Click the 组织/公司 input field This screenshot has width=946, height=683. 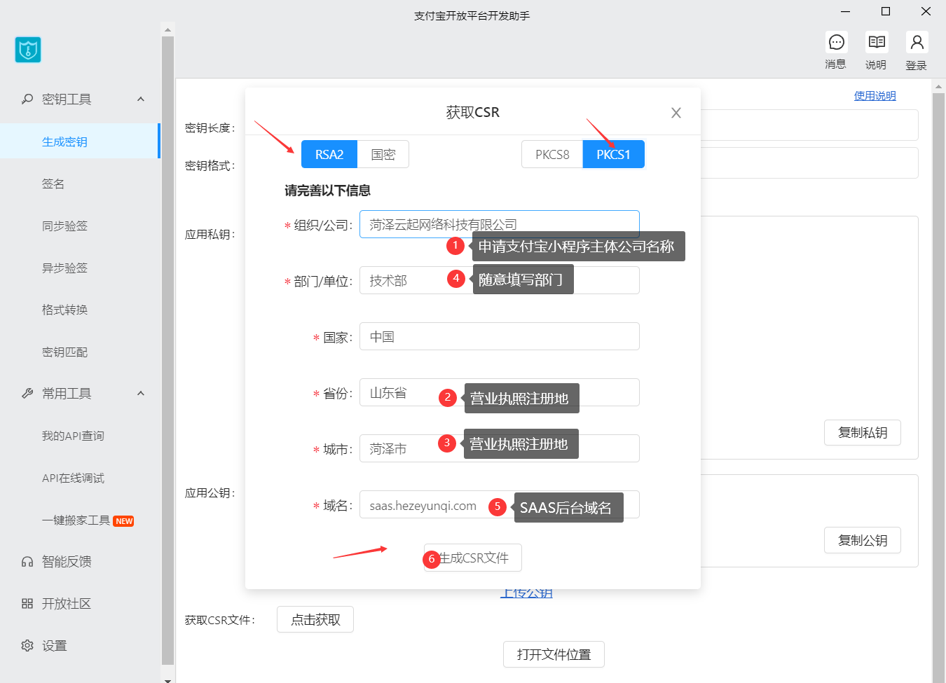[500, 224]
